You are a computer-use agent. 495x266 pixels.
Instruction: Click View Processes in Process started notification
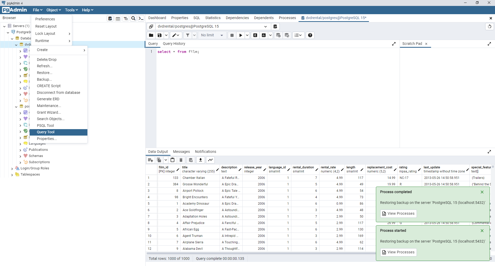coord(399,252)
